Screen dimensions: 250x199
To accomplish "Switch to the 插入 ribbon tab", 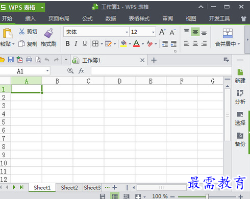I will click(x=30, y=18).
